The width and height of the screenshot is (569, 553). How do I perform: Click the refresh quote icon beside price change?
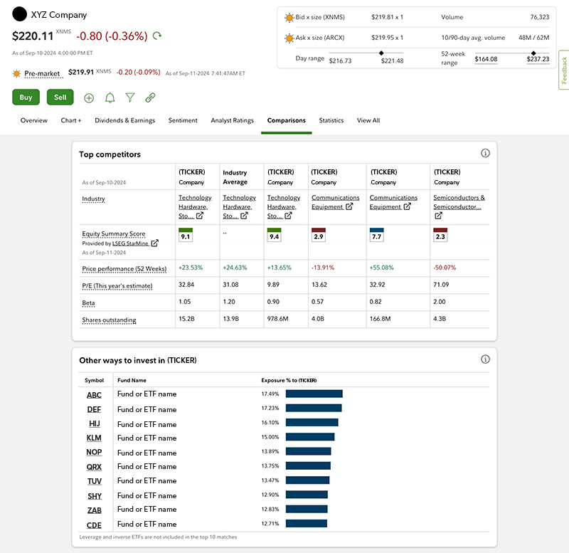pos(157,36)
